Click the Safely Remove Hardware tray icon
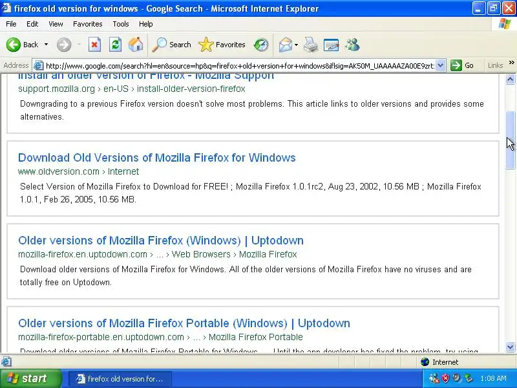Screen dimensions: 517x388 [468, 378]
